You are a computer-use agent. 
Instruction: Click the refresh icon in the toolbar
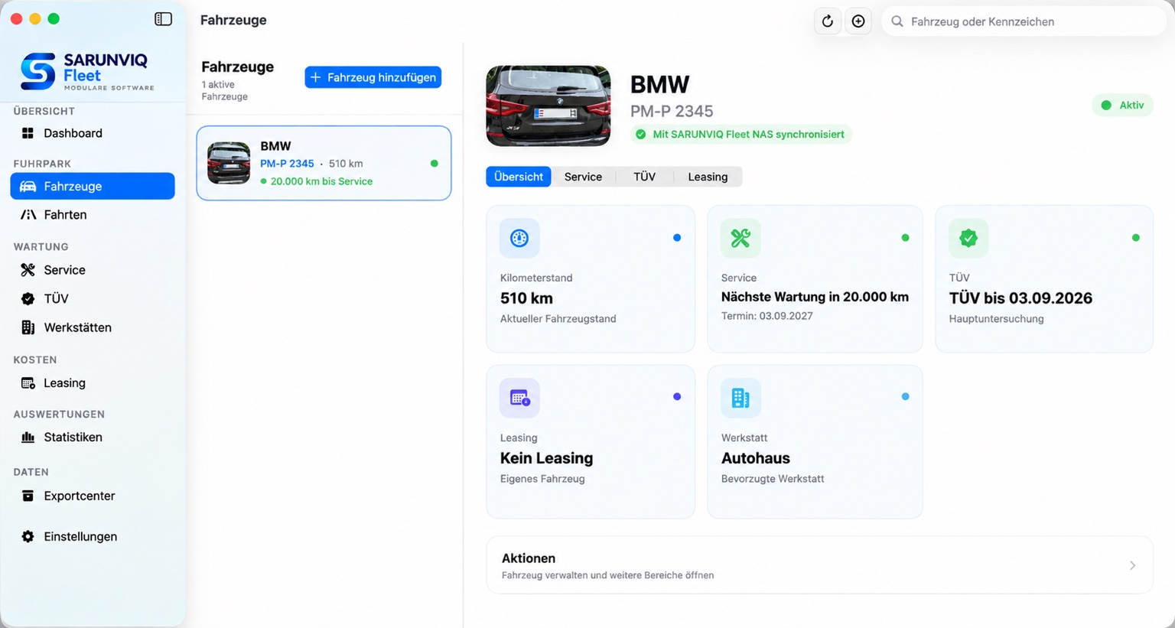coord(828,21)
